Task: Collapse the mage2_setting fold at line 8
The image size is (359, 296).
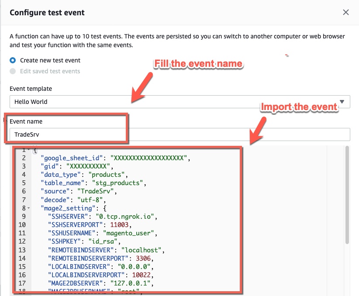Action: pyautogui.click(x=29, y=208)
